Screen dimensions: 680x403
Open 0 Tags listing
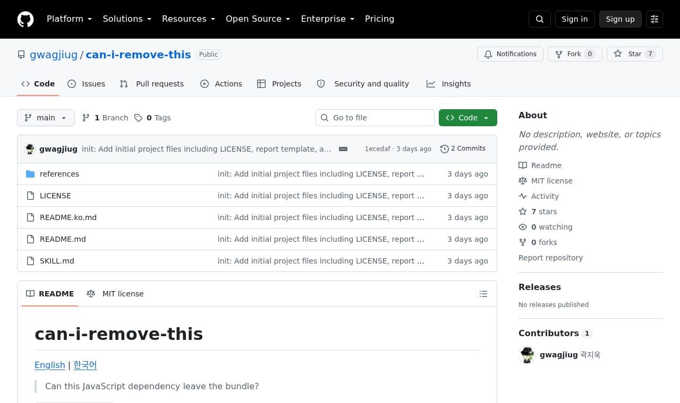coord(152,118)
